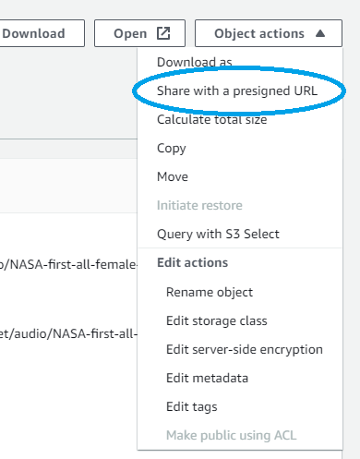Select Move from the actions menu

(x=173, y=176)
